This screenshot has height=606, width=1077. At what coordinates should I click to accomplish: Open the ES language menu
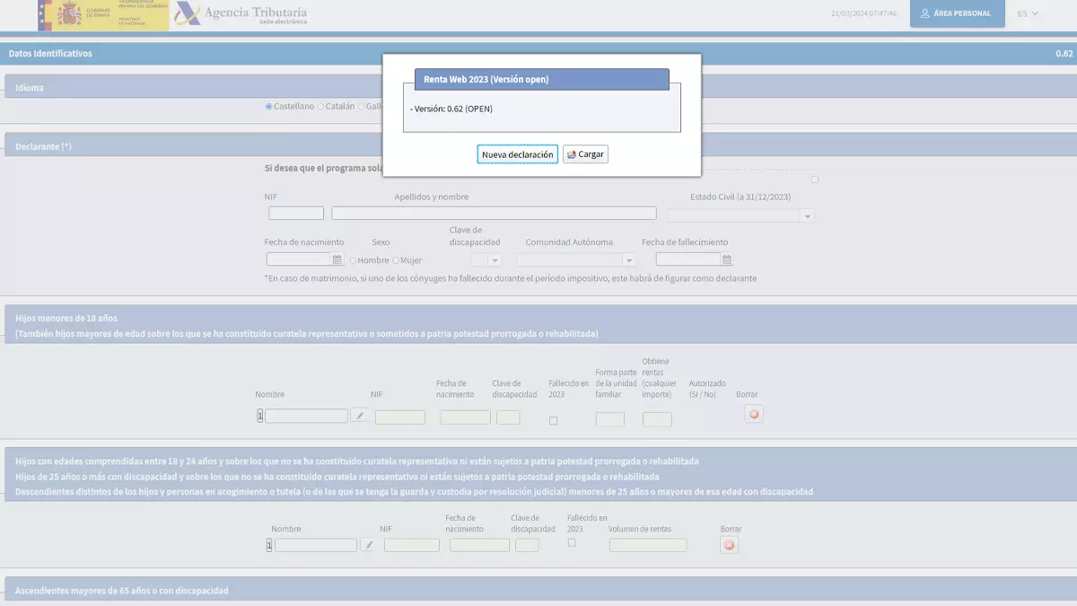click(x=1028, y=13)
